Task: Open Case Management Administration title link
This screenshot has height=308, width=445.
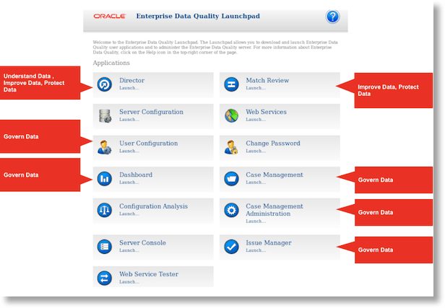Action: tap(275, 210)
